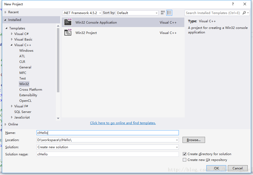253x175 pixels.
Task: Select the Cross Platform category
Action: point(31,89)
